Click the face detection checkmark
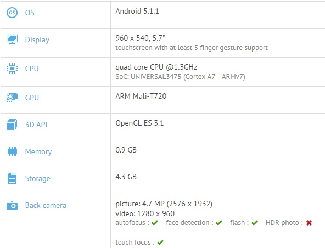 (219, 223)
